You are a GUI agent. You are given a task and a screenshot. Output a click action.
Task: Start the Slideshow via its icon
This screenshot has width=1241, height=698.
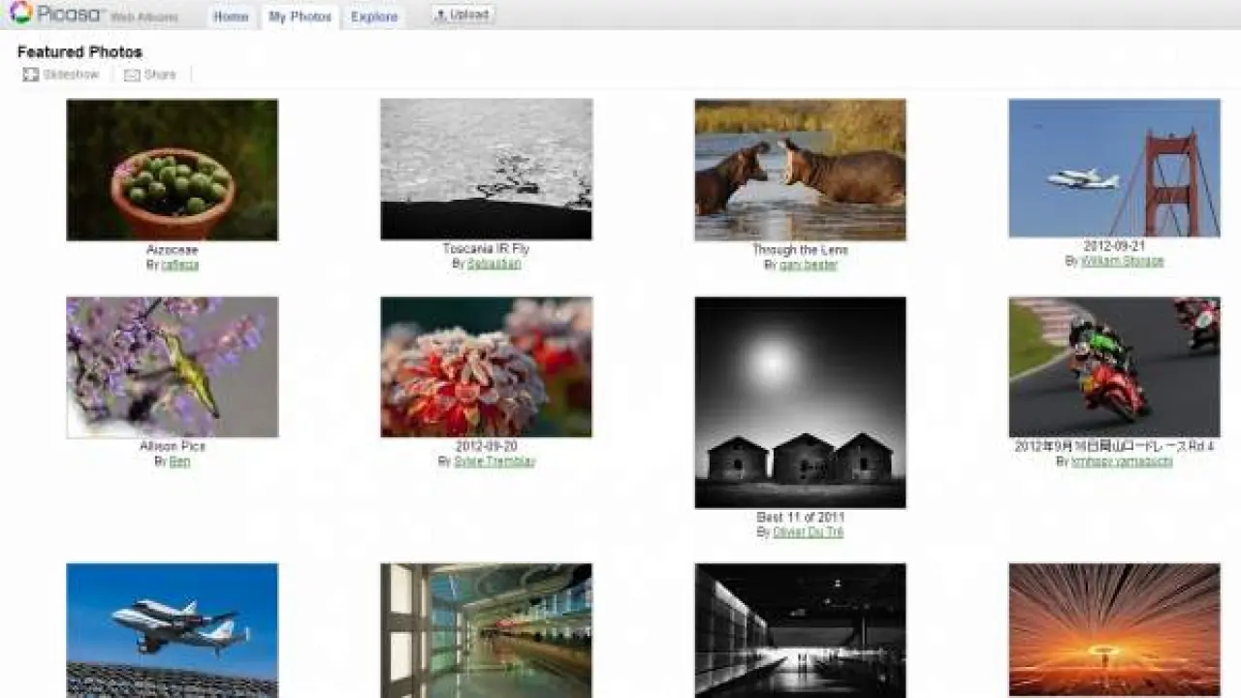(31, 75)
